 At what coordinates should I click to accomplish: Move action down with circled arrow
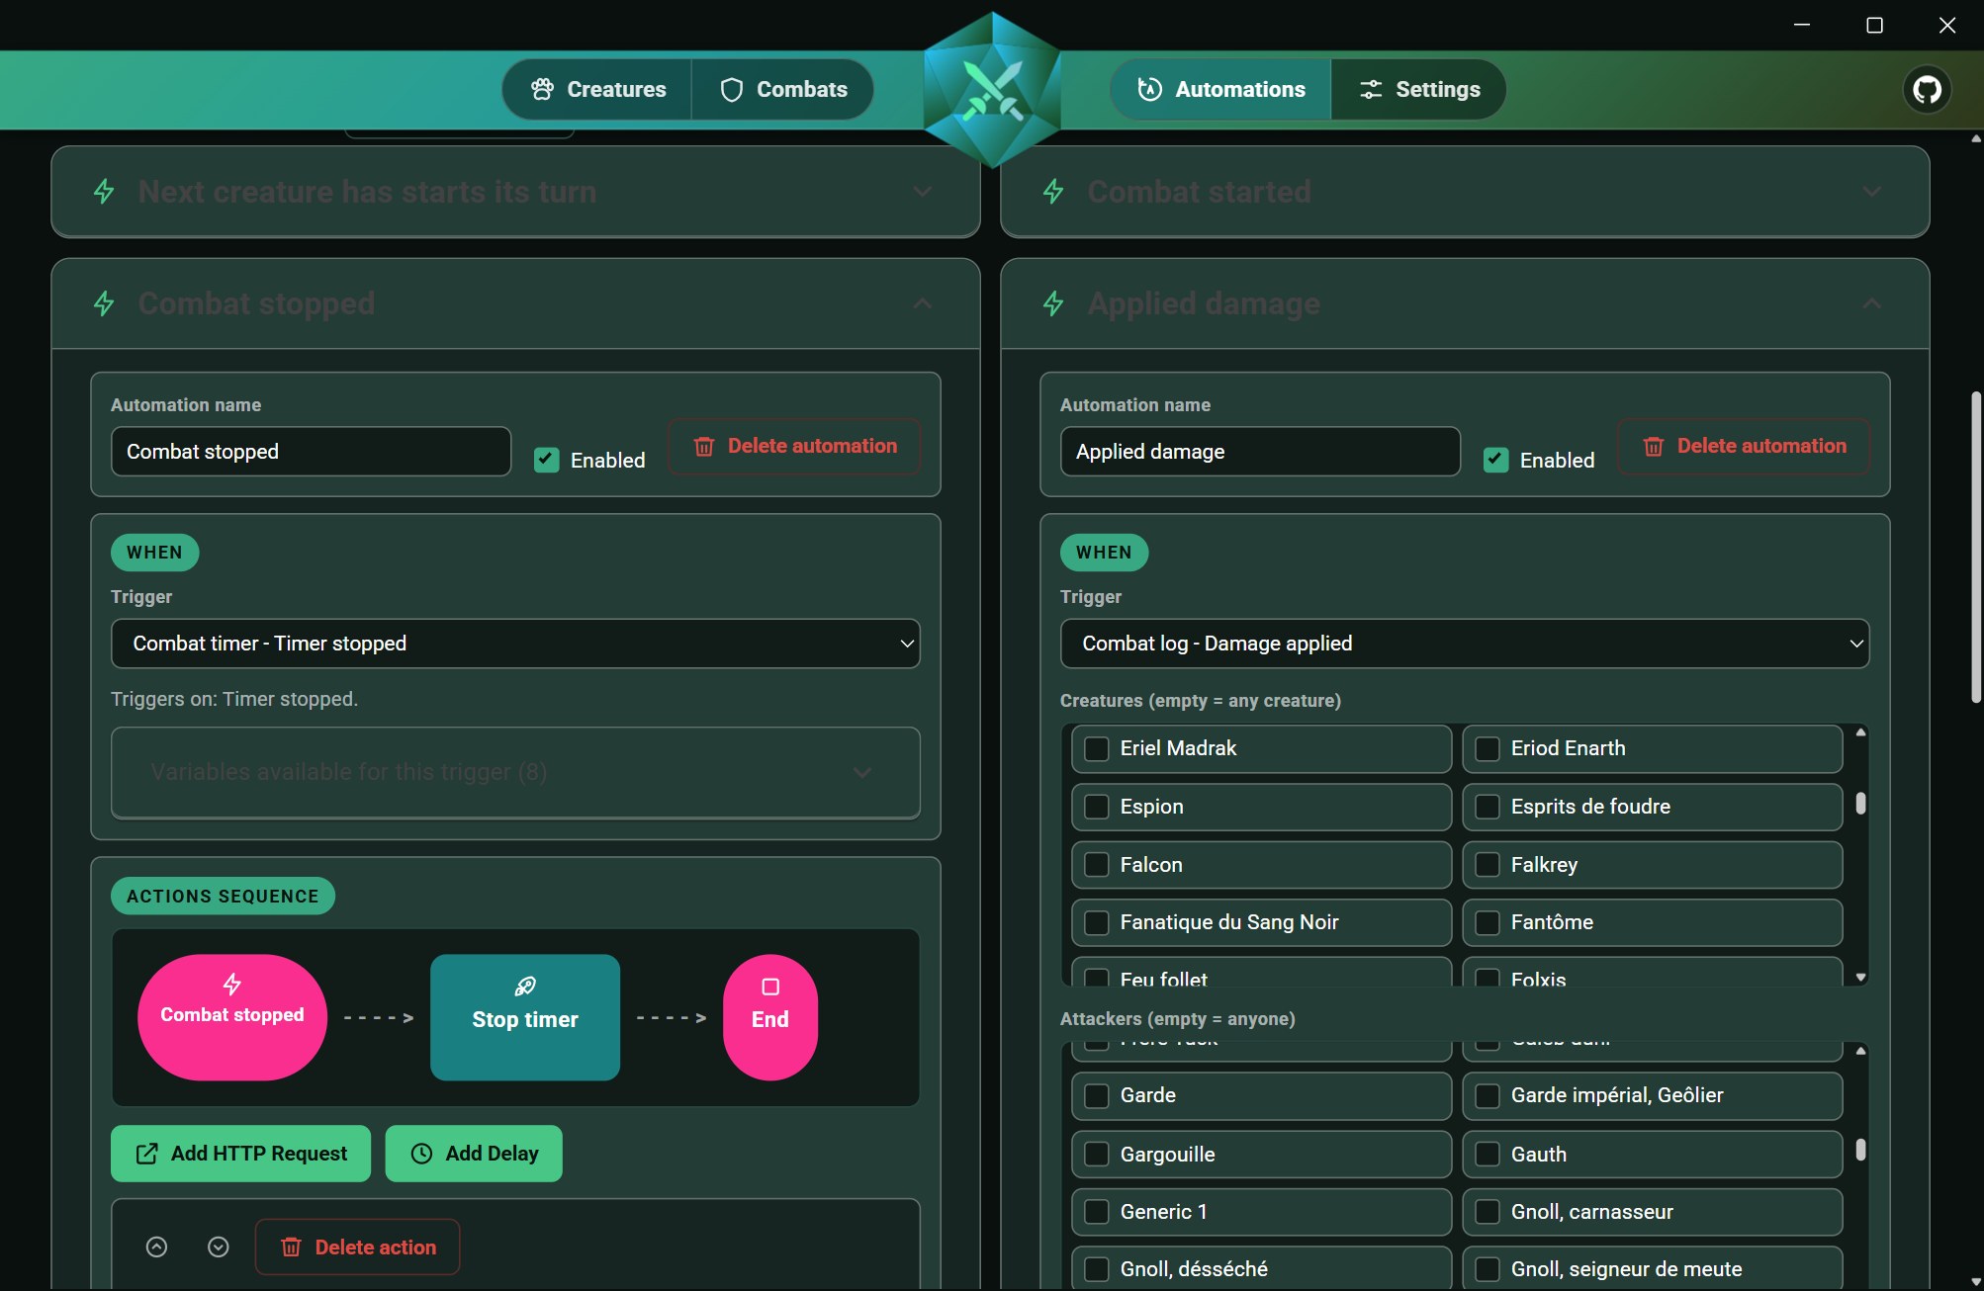[x=219, y=1248]
